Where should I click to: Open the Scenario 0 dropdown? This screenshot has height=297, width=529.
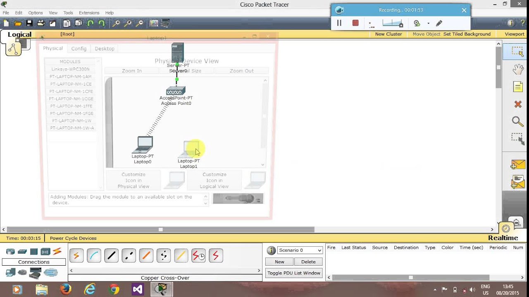(300, 250)
